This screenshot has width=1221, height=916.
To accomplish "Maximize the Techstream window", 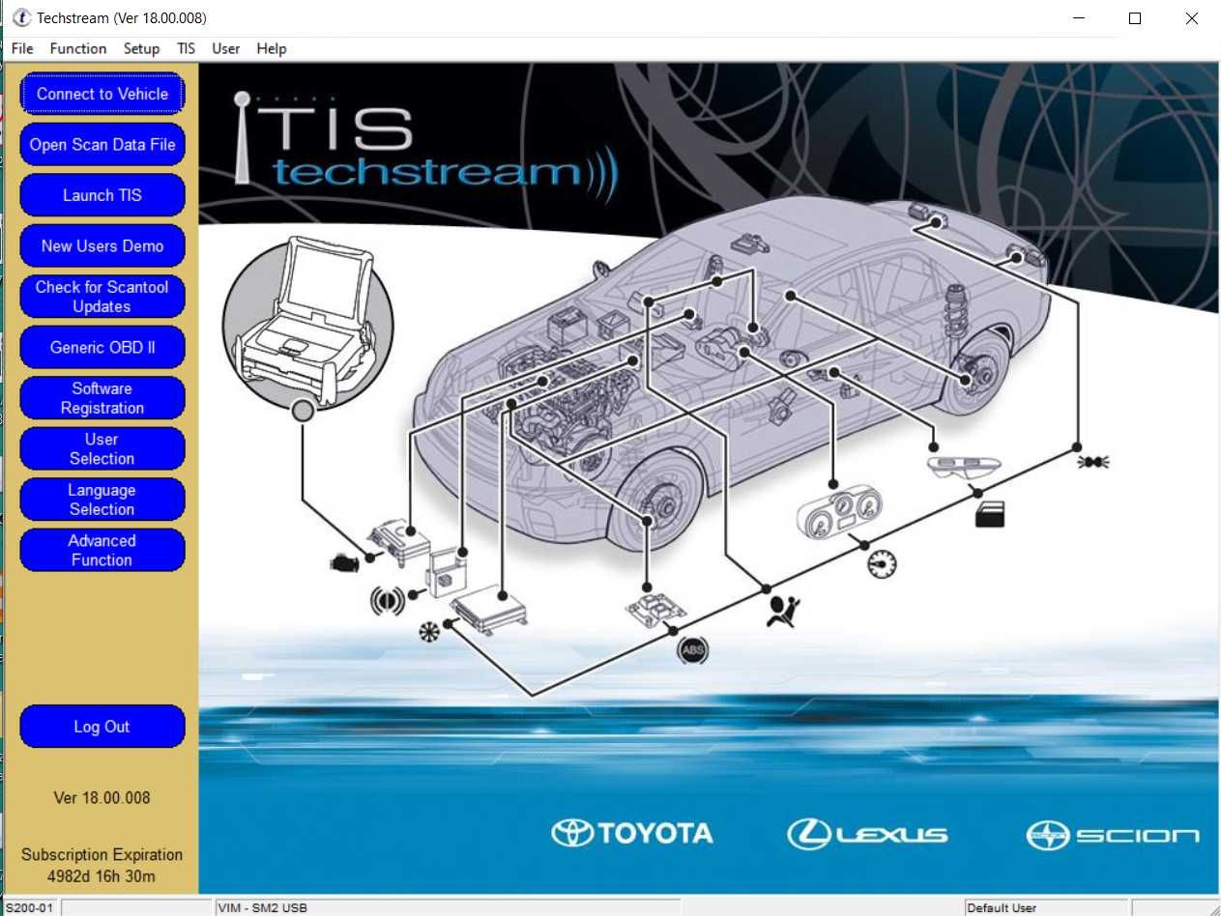I will (x=1135, y=18).
